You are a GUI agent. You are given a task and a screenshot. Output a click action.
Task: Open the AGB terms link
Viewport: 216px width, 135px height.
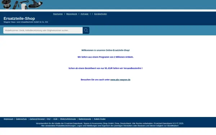(55, 119)
